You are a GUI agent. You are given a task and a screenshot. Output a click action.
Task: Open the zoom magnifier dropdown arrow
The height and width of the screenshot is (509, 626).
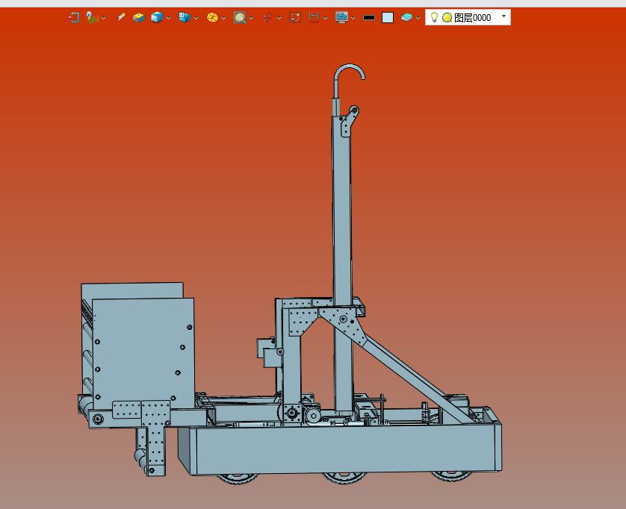point(251,18)
